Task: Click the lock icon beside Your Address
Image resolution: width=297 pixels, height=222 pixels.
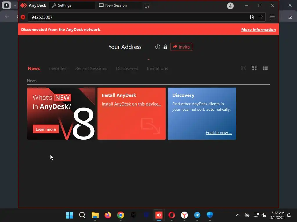Action: tap(165, 47)
